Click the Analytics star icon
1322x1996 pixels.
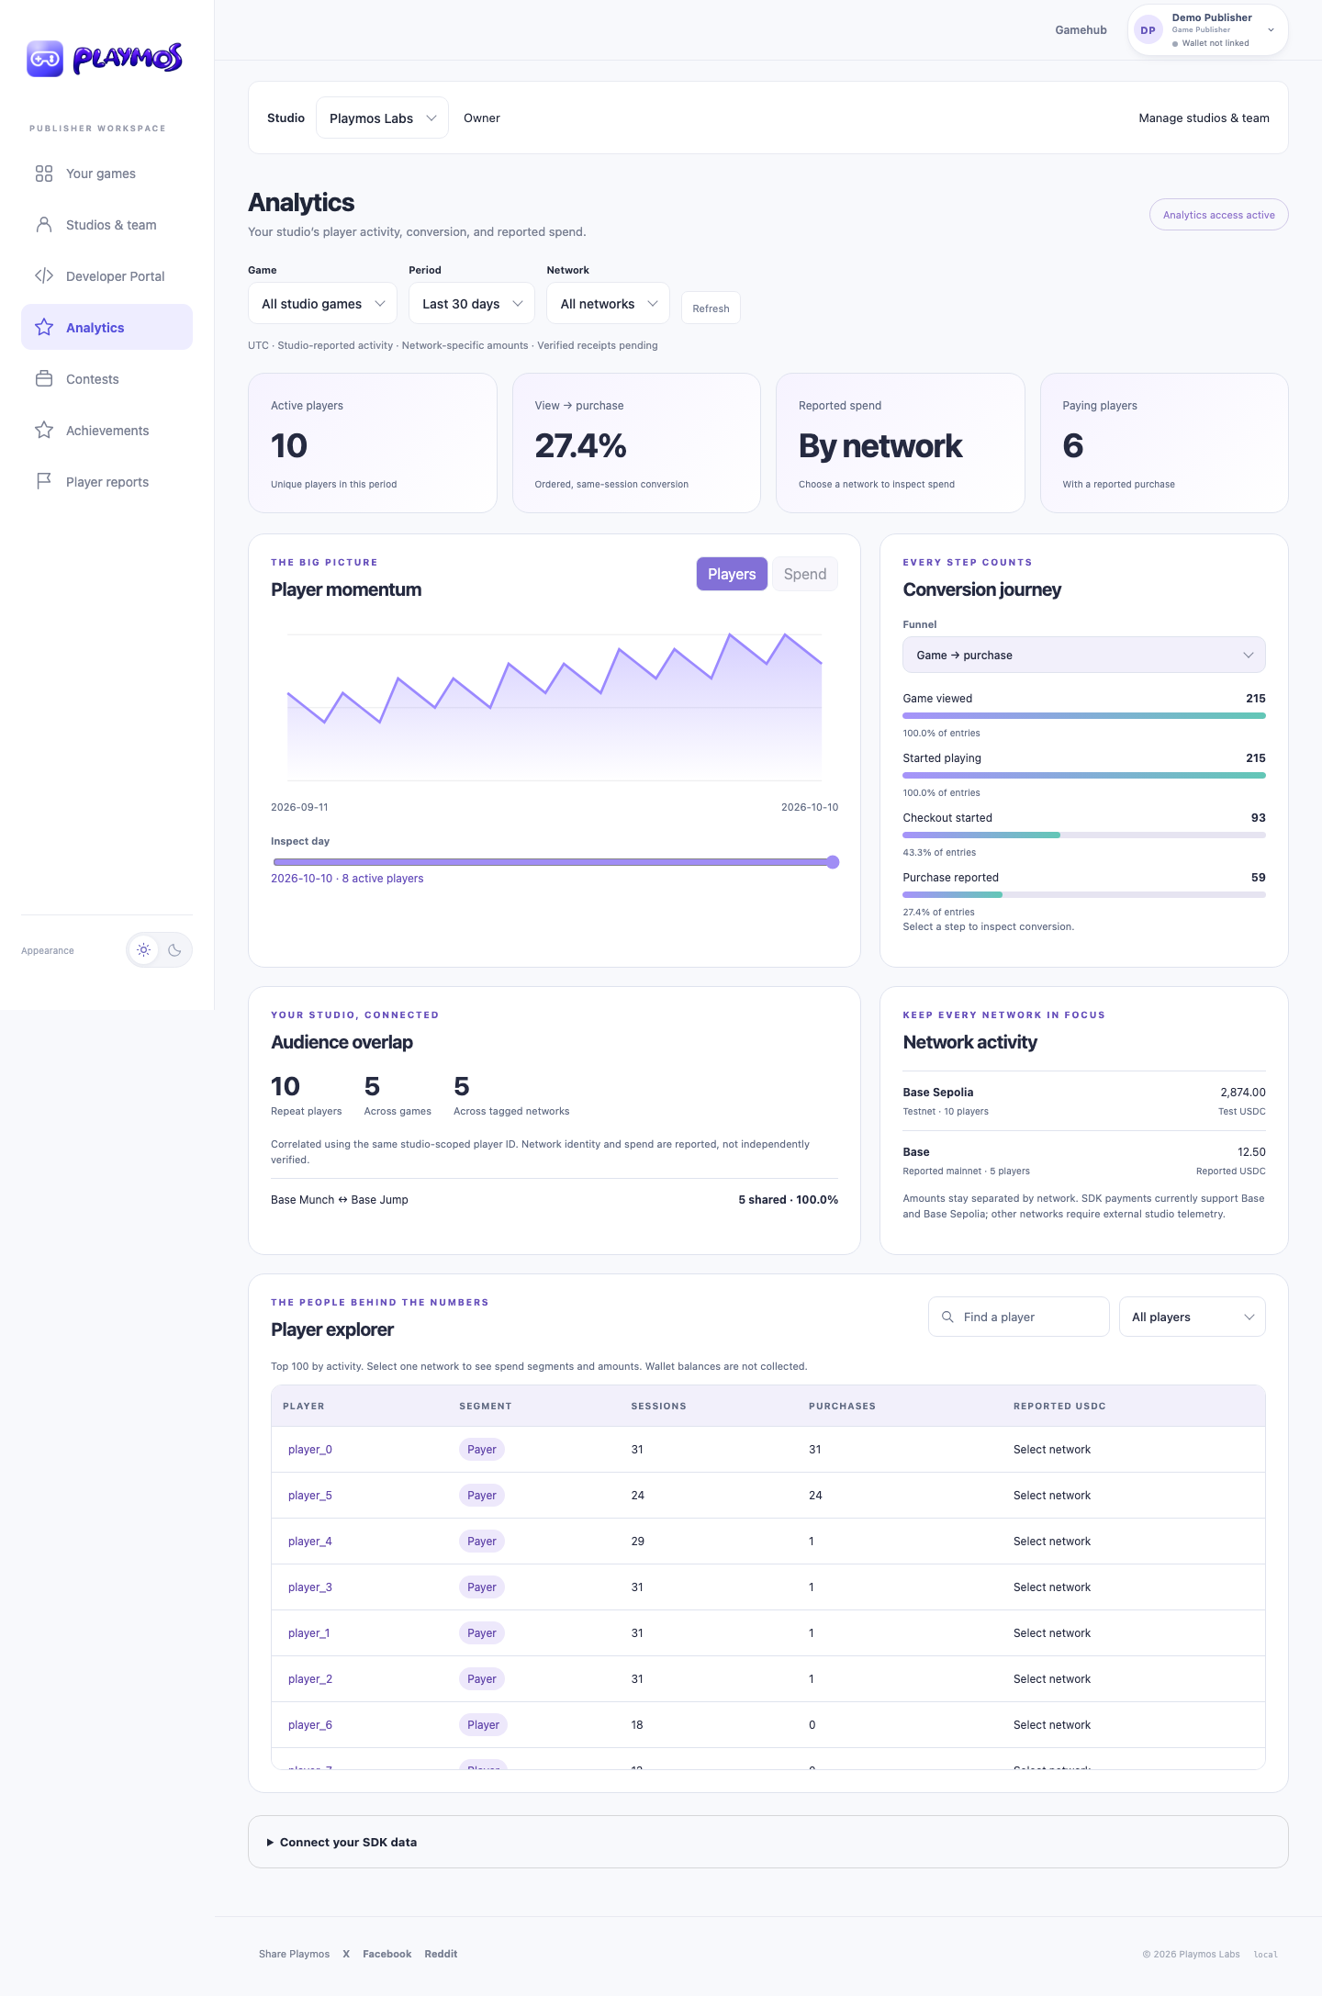[44, 328]
